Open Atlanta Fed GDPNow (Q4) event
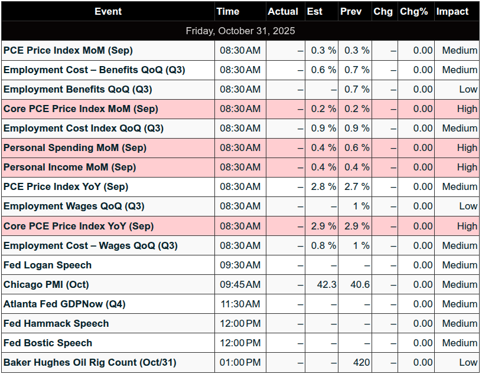495x374 pixels. (x=64, y=304)
